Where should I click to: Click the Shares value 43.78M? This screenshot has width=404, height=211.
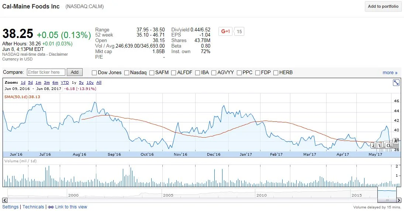202,41
